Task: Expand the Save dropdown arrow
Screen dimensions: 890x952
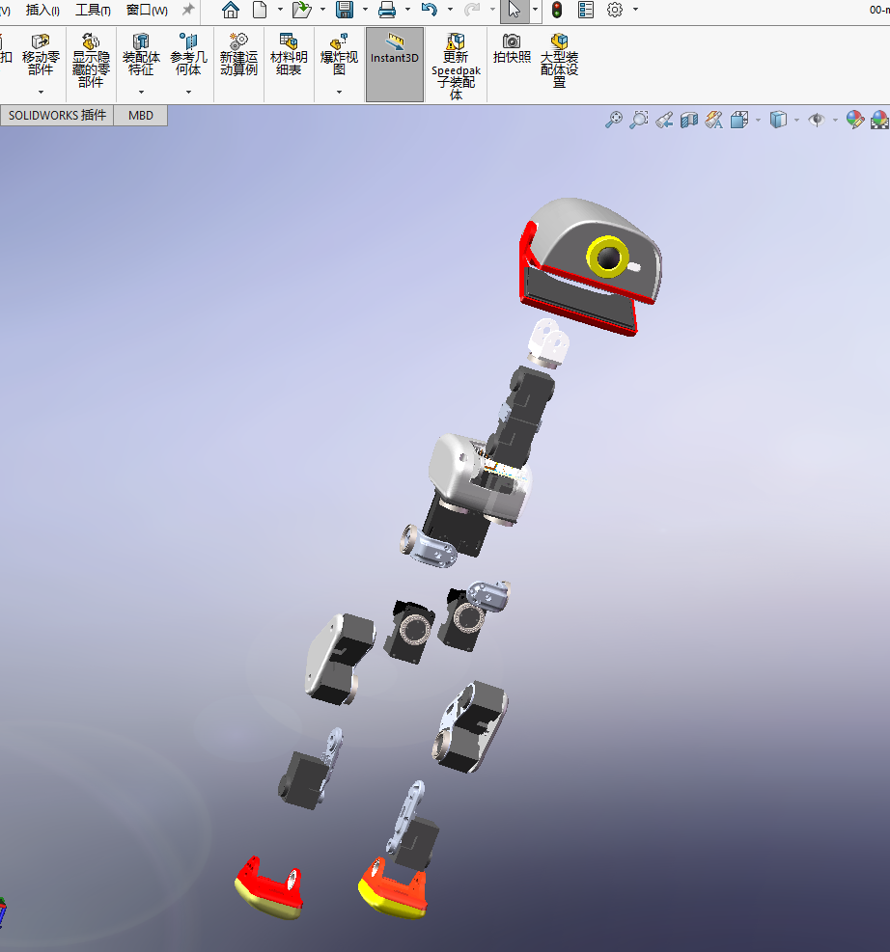Action: click(365, 10)
